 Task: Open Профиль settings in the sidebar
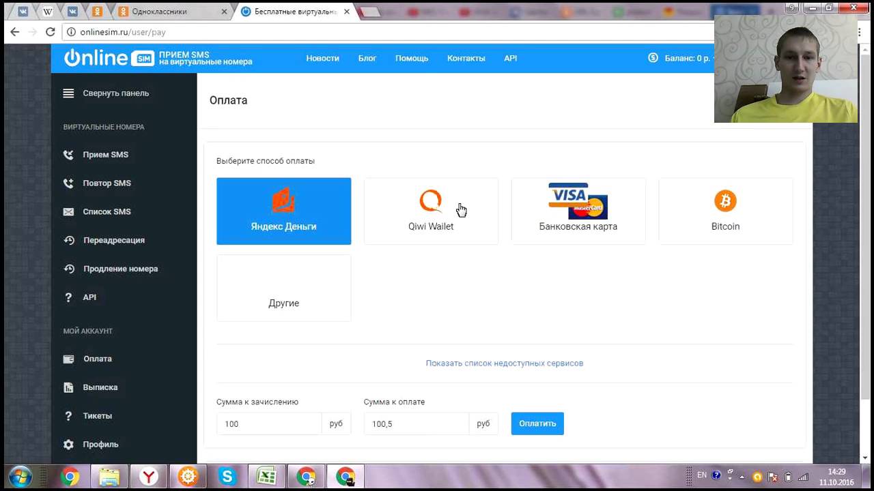(x=100, y=445)
